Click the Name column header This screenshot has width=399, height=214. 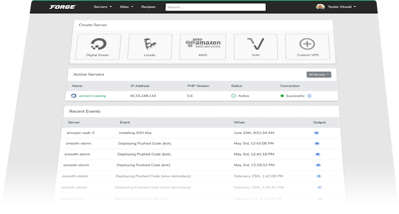77,86
